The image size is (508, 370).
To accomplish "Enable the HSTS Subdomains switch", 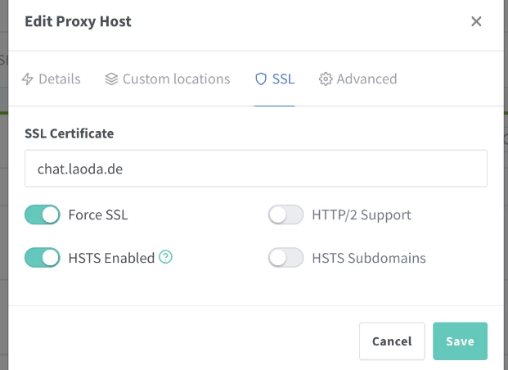I will tap(285, 258).
